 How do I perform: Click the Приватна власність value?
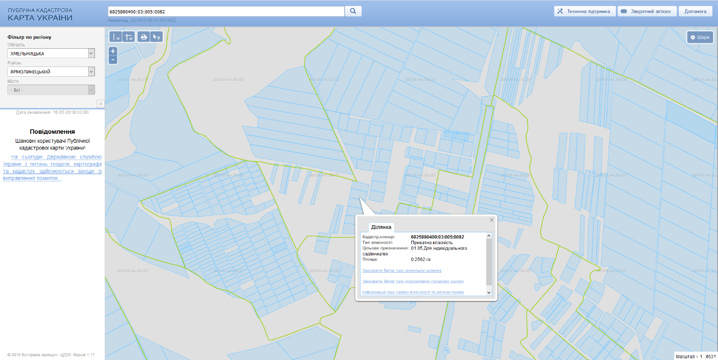click(432, 242)
